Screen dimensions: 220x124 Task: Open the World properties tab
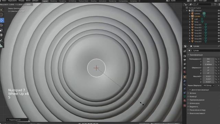tap(185, 72)
